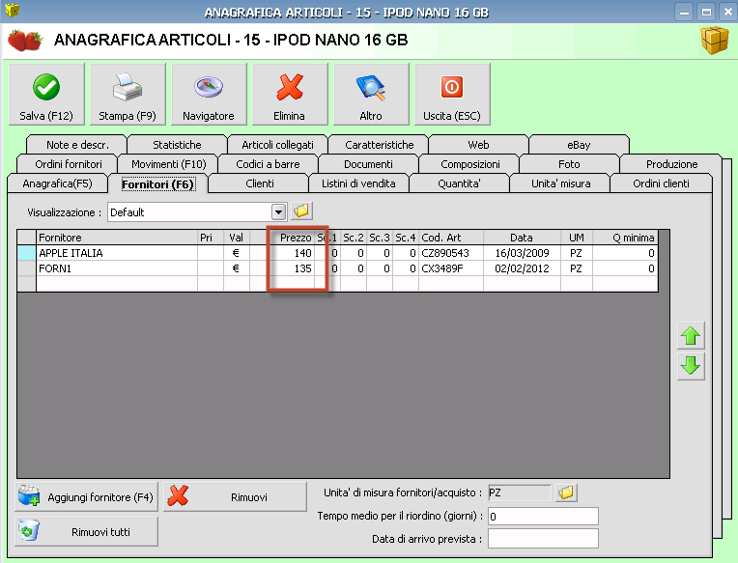Click the strawberry logo in header

click(25, 40)
